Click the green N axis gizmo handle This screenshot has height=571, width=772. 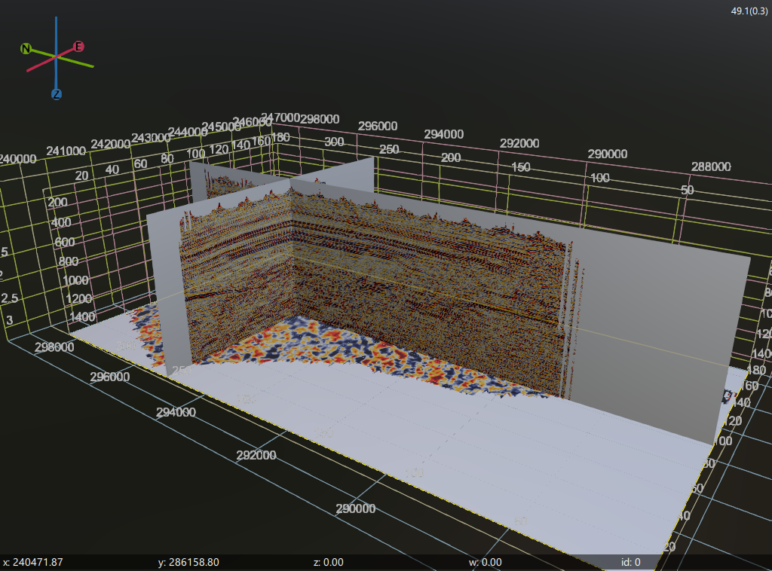click(26, 49)
